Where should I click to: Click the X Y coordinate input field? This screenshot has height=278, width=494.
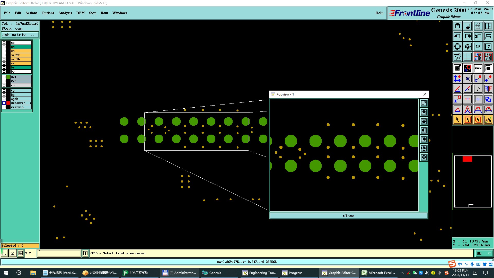pyautogui.click(x=59, y=253)
